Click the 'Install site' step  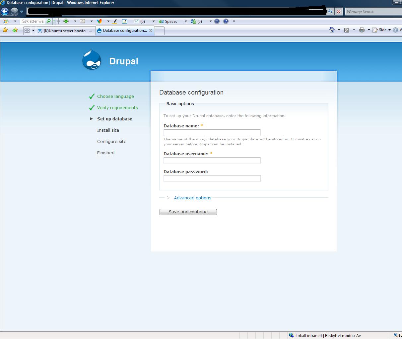(108, 130)
